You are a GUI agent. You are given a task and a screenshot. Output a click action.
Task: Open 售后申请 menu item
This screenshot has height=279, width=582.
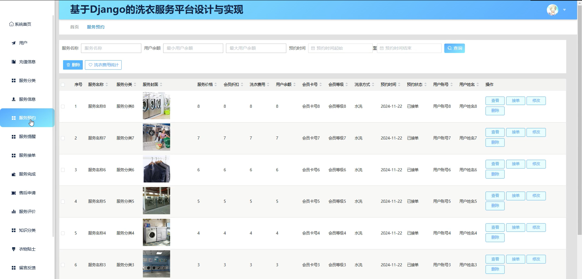pyautogui.click(x=27, y=193)
